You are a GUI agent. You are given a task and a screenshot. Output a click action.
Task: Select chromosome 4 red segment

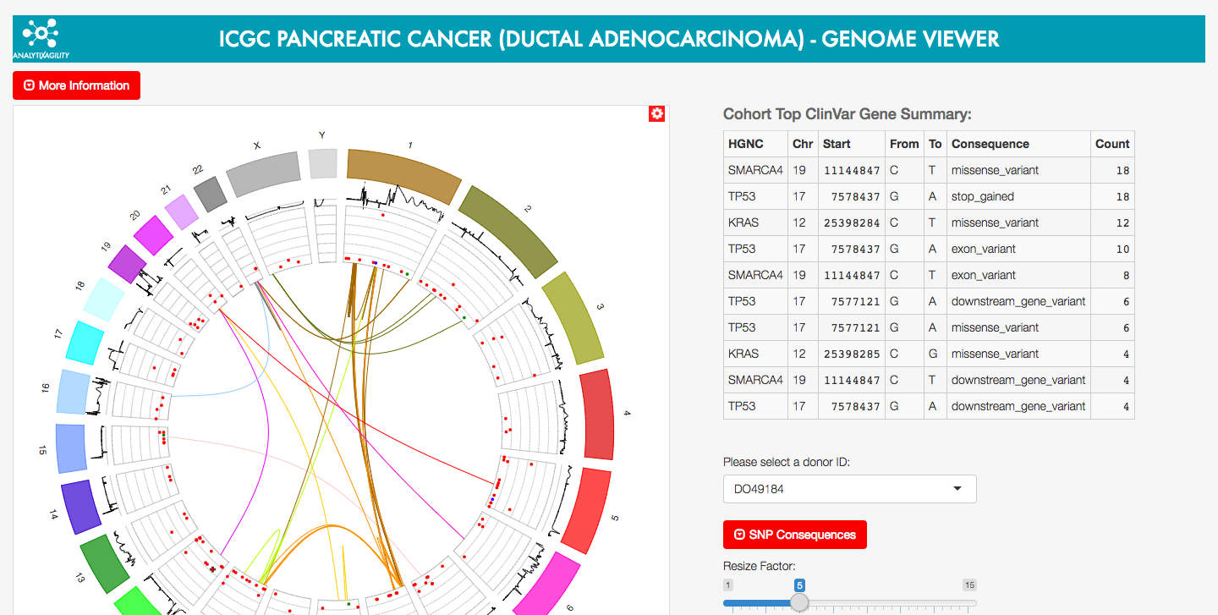click(x=597, y=414)
